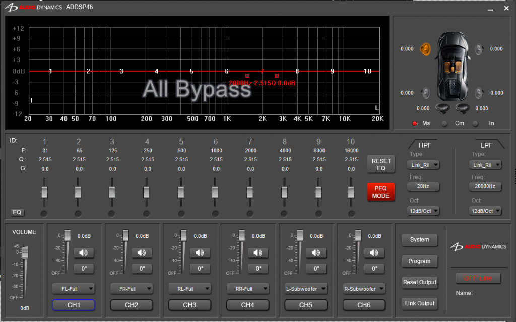Viewport: 516px width, 322px height.
Task: Select the Ms delay unit radio button
Action: coord(415,123)
